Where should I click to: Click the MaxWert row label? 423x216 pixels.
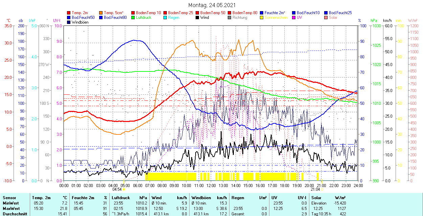click(x=11, y=209)
